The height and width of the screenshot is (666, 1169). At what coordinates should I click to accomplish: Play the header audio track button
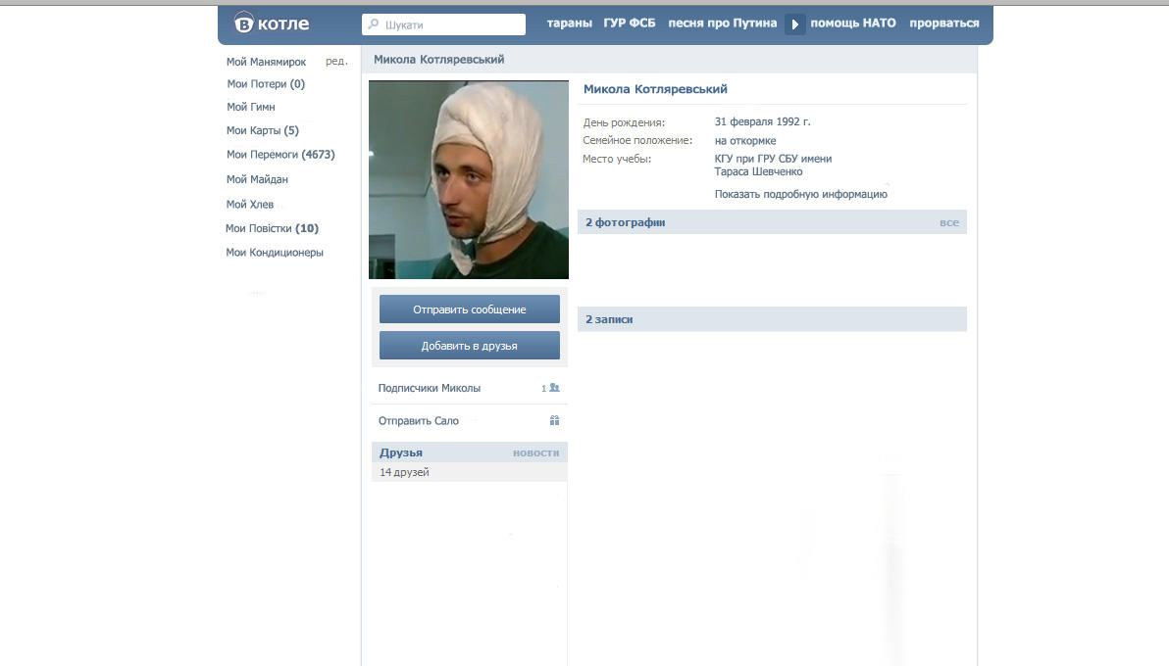click(x=794, y=24)
